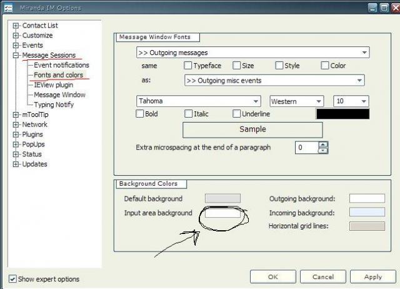Enable the same Size checkbox
Viewport: 400px width, 289px height.
click(x=236, y=65)
